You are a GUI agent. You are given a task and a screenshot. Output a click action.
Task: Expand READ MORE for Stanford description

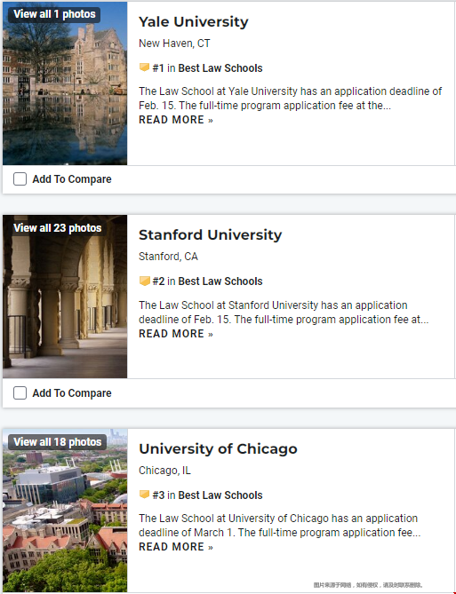pyautogui.click(x=176, y=334)
